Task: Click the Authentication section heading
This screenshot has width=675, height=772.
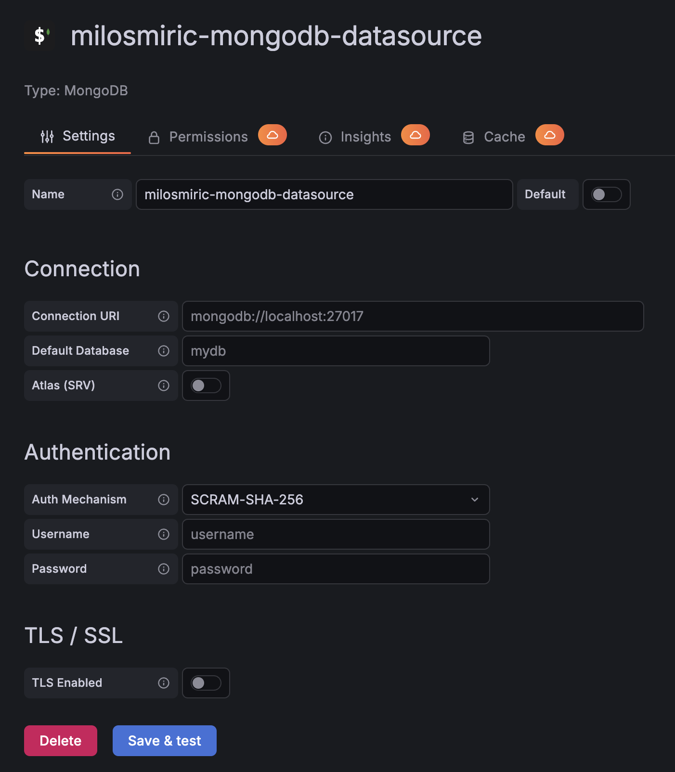Action: pos(98,452)
